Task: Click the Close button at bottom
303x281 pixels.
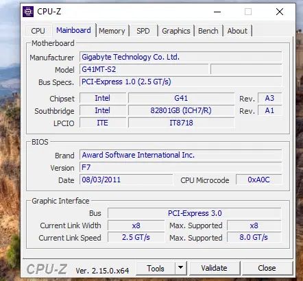Action: (267, 268)
